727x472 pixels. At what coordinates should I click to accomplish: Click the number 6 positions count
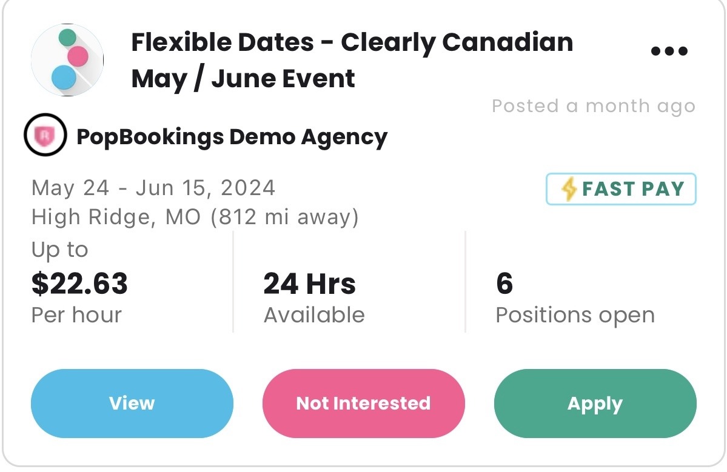(x=504, y=284)
